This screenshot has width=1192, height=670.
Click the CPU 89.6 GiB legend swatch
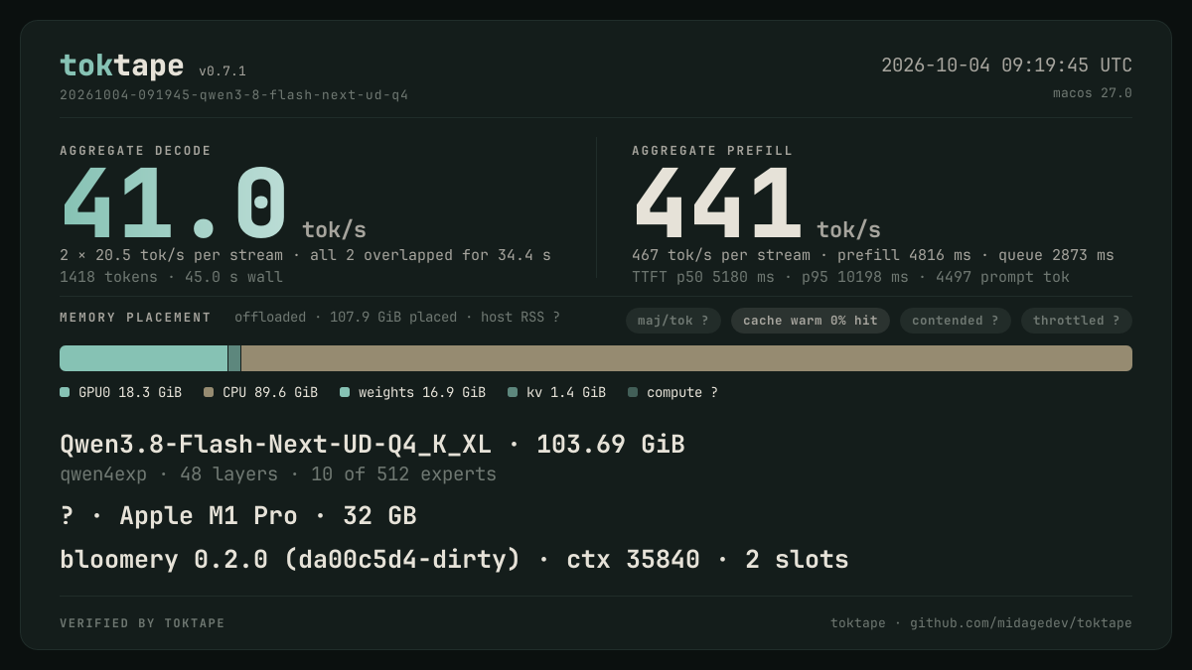coord(209,392)
